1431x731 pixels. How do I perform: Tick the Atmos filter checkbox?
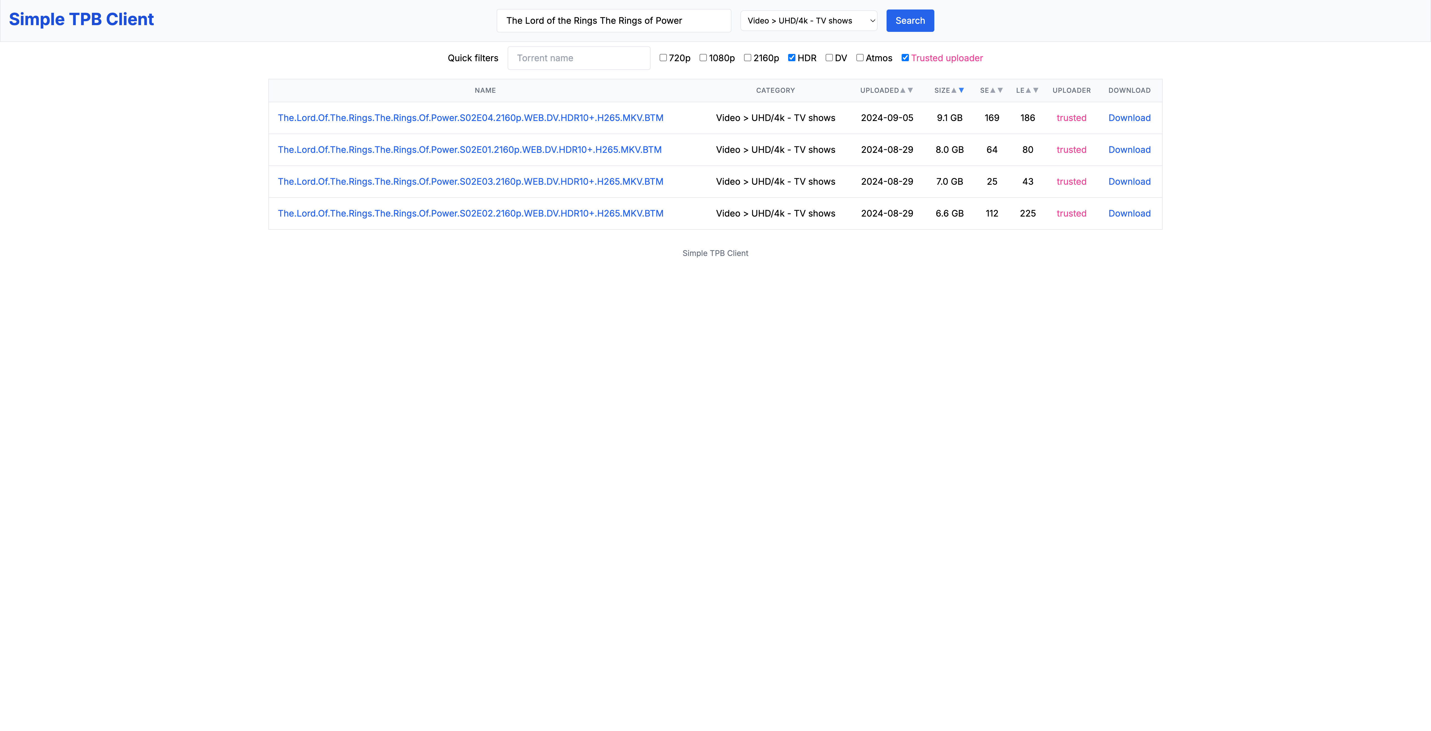pyautogui.click(x=860, y=58)
